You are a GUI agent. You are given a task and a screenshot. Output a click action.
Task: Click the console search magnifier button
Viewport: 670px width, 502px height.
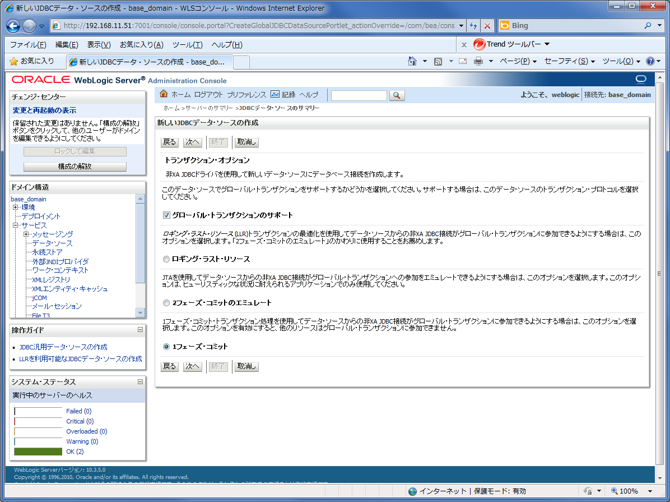tap(397, 95)
